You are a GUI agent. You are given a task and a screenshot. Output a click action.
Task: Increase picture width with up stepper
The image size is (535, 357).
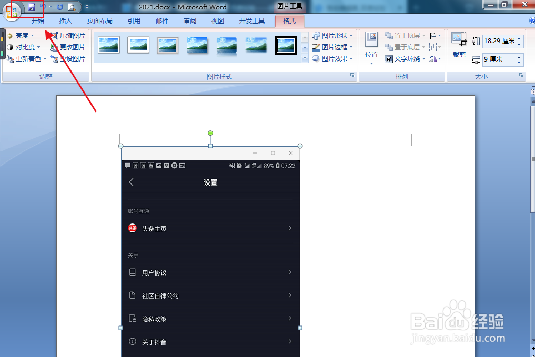519,57
